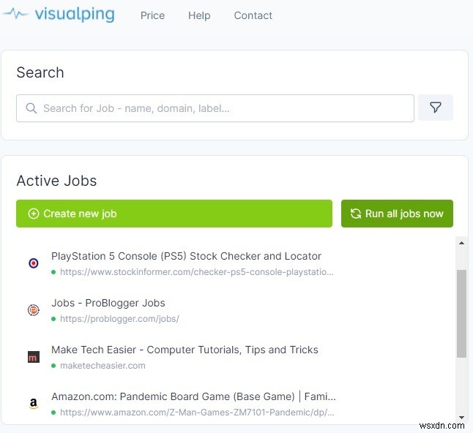Image resolution: width=473 pixels, height=433 pixels.
Task: Open the search filter funnel icon
Action: point(436,108)
